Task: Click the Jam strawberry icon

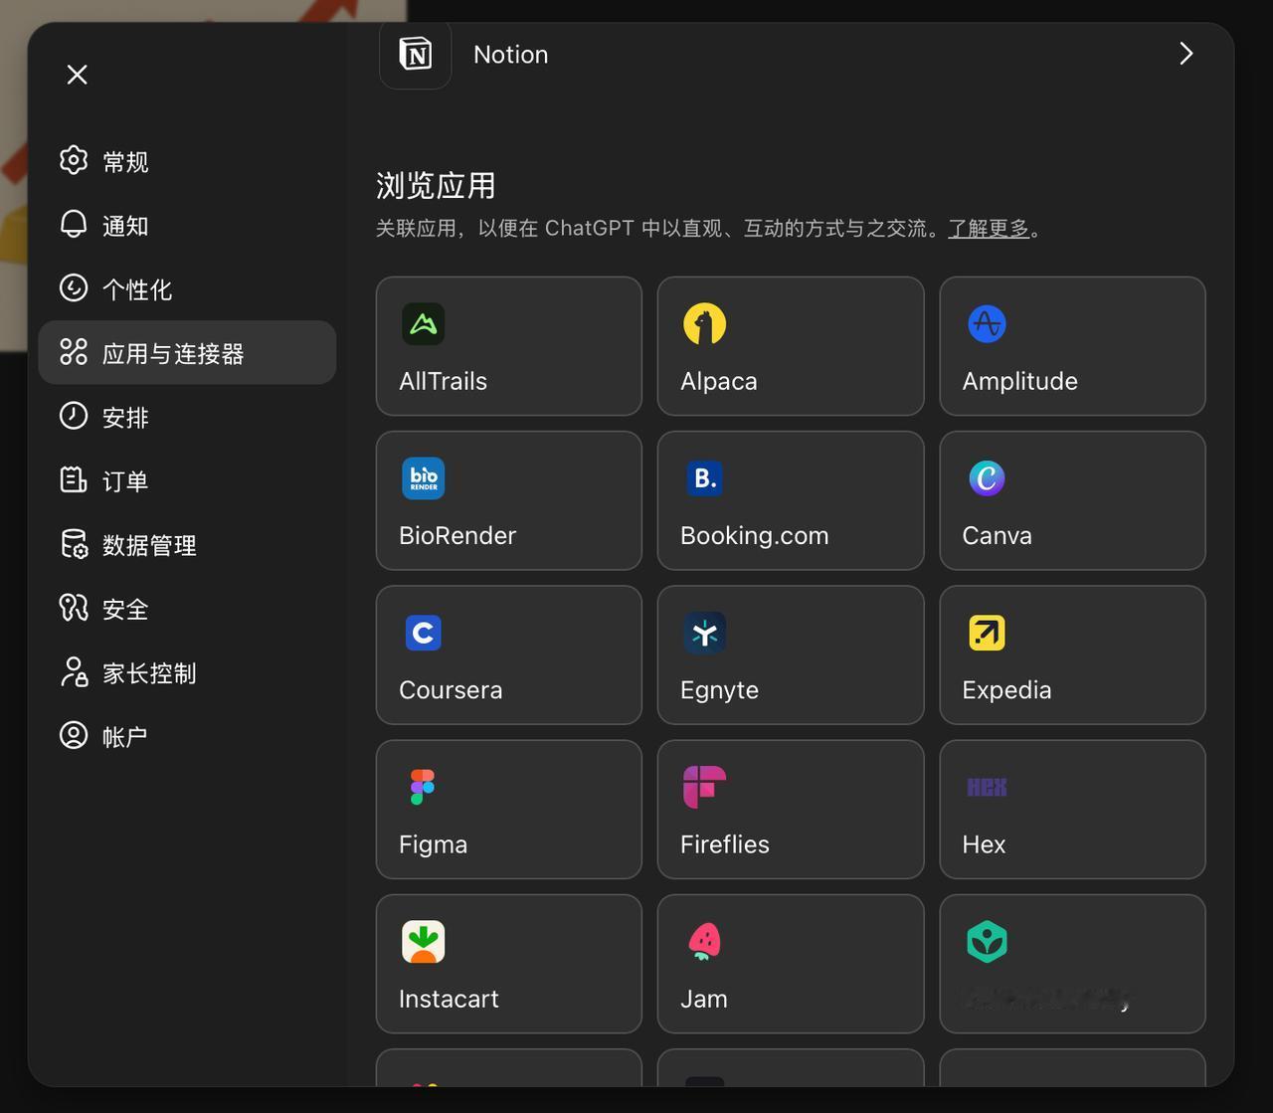Action: tap(704, 942)
